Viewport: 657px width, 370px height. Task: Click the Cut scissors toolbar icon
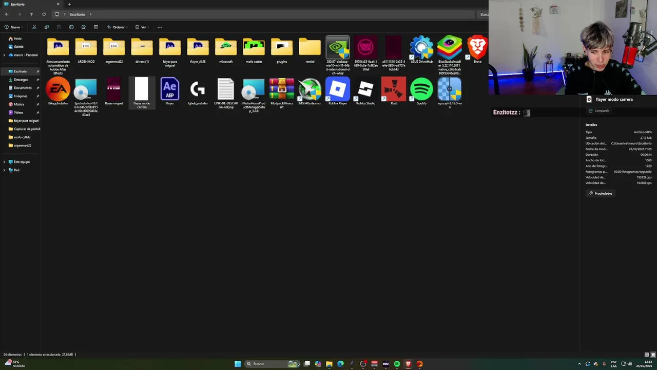coord(34,27)
